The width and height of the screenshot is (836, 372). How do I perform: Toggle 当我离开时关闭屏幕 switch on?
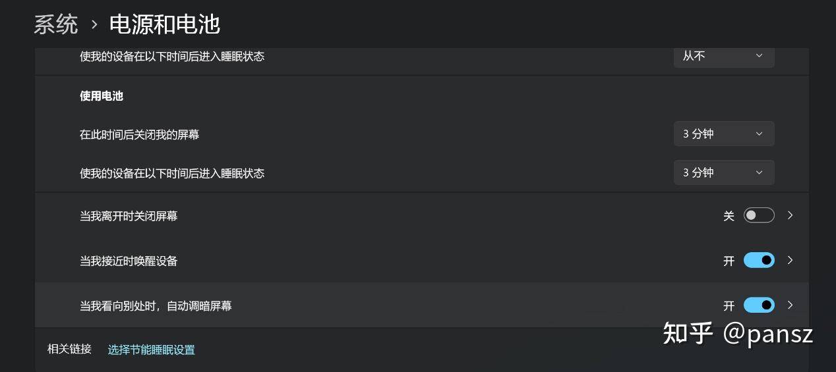tap(759, 215)
